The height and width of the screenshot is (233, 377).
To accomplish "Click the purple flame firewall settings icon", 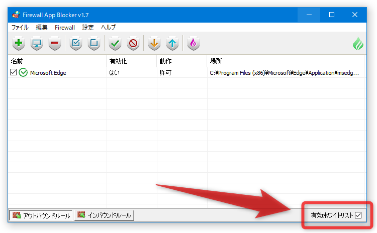I will click(x=194, y=44).
